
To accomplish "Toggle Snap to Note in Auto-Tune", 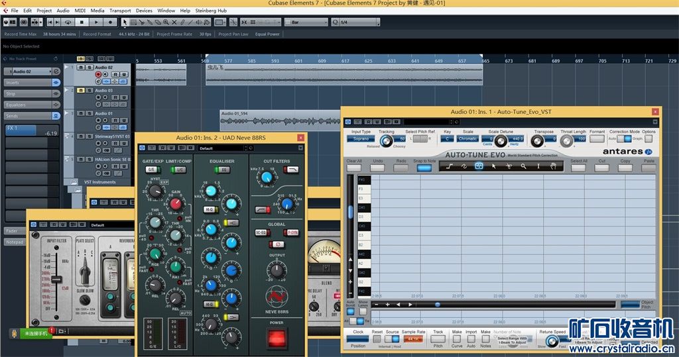I will (424, 168).
